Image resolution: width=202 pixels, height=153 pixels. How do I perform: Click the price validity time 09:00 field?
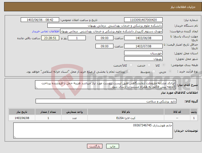(104, 46)
